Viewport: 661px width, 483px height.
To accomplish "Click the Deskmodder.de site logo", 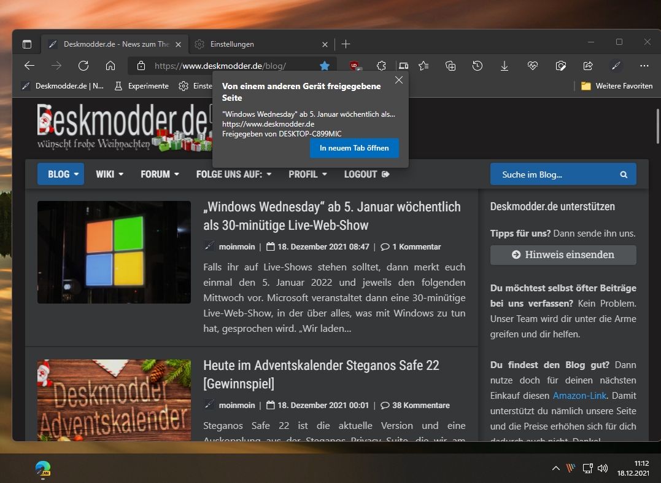I will click(x=125, y=127).
